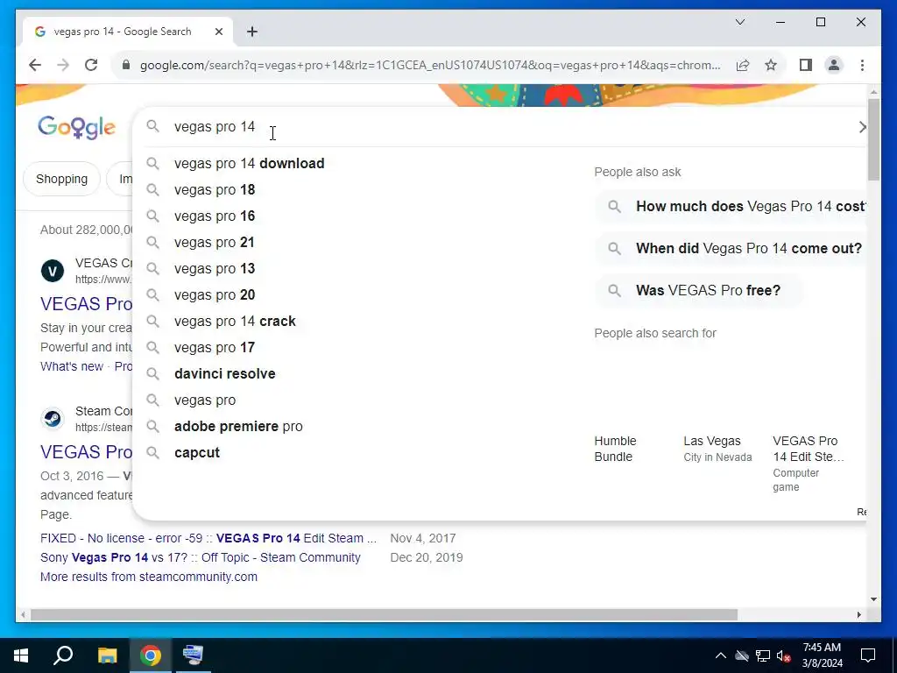This screenshot has height=673, width=897.
Task: Click the scroll right arrow
Action: click(x=858, y=615)
